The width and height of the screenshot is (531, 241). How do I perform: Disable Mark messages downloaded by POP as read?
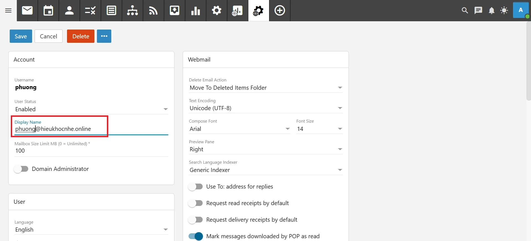[196, 236]
